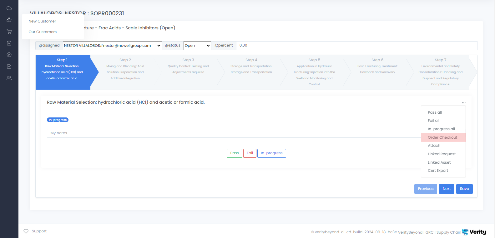
Task: Click the Save button
Action: point(464,189)
